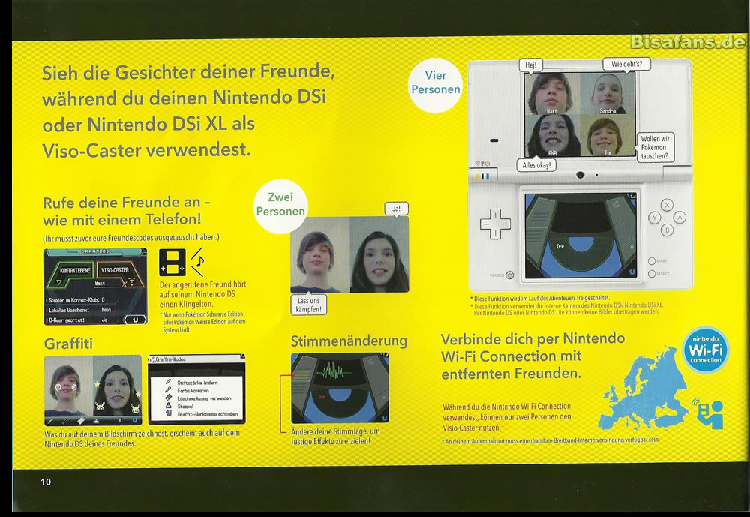Choose 'Stiftstärke ändern' in Graffiti menu
This screenshot has height=517, width=750.
[196, 382]
